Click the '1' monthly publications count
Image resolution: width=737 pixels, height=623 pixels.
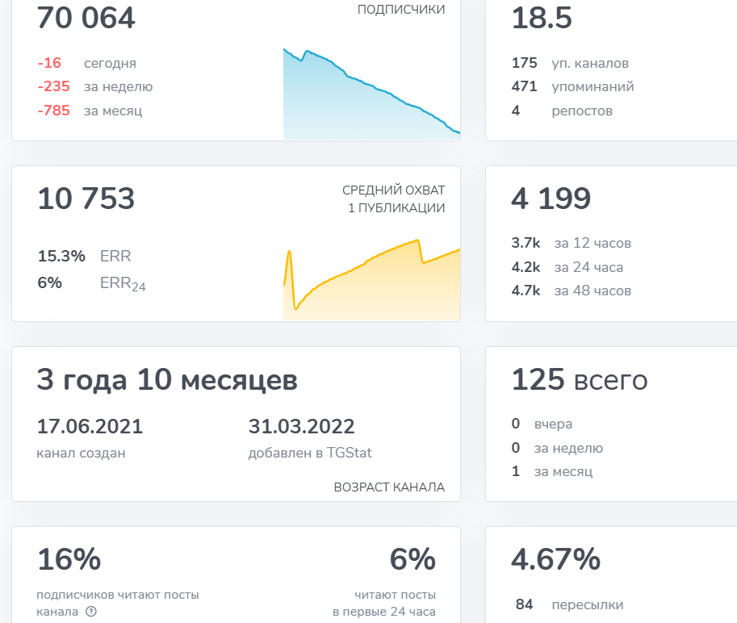click(x=516, y=471)
